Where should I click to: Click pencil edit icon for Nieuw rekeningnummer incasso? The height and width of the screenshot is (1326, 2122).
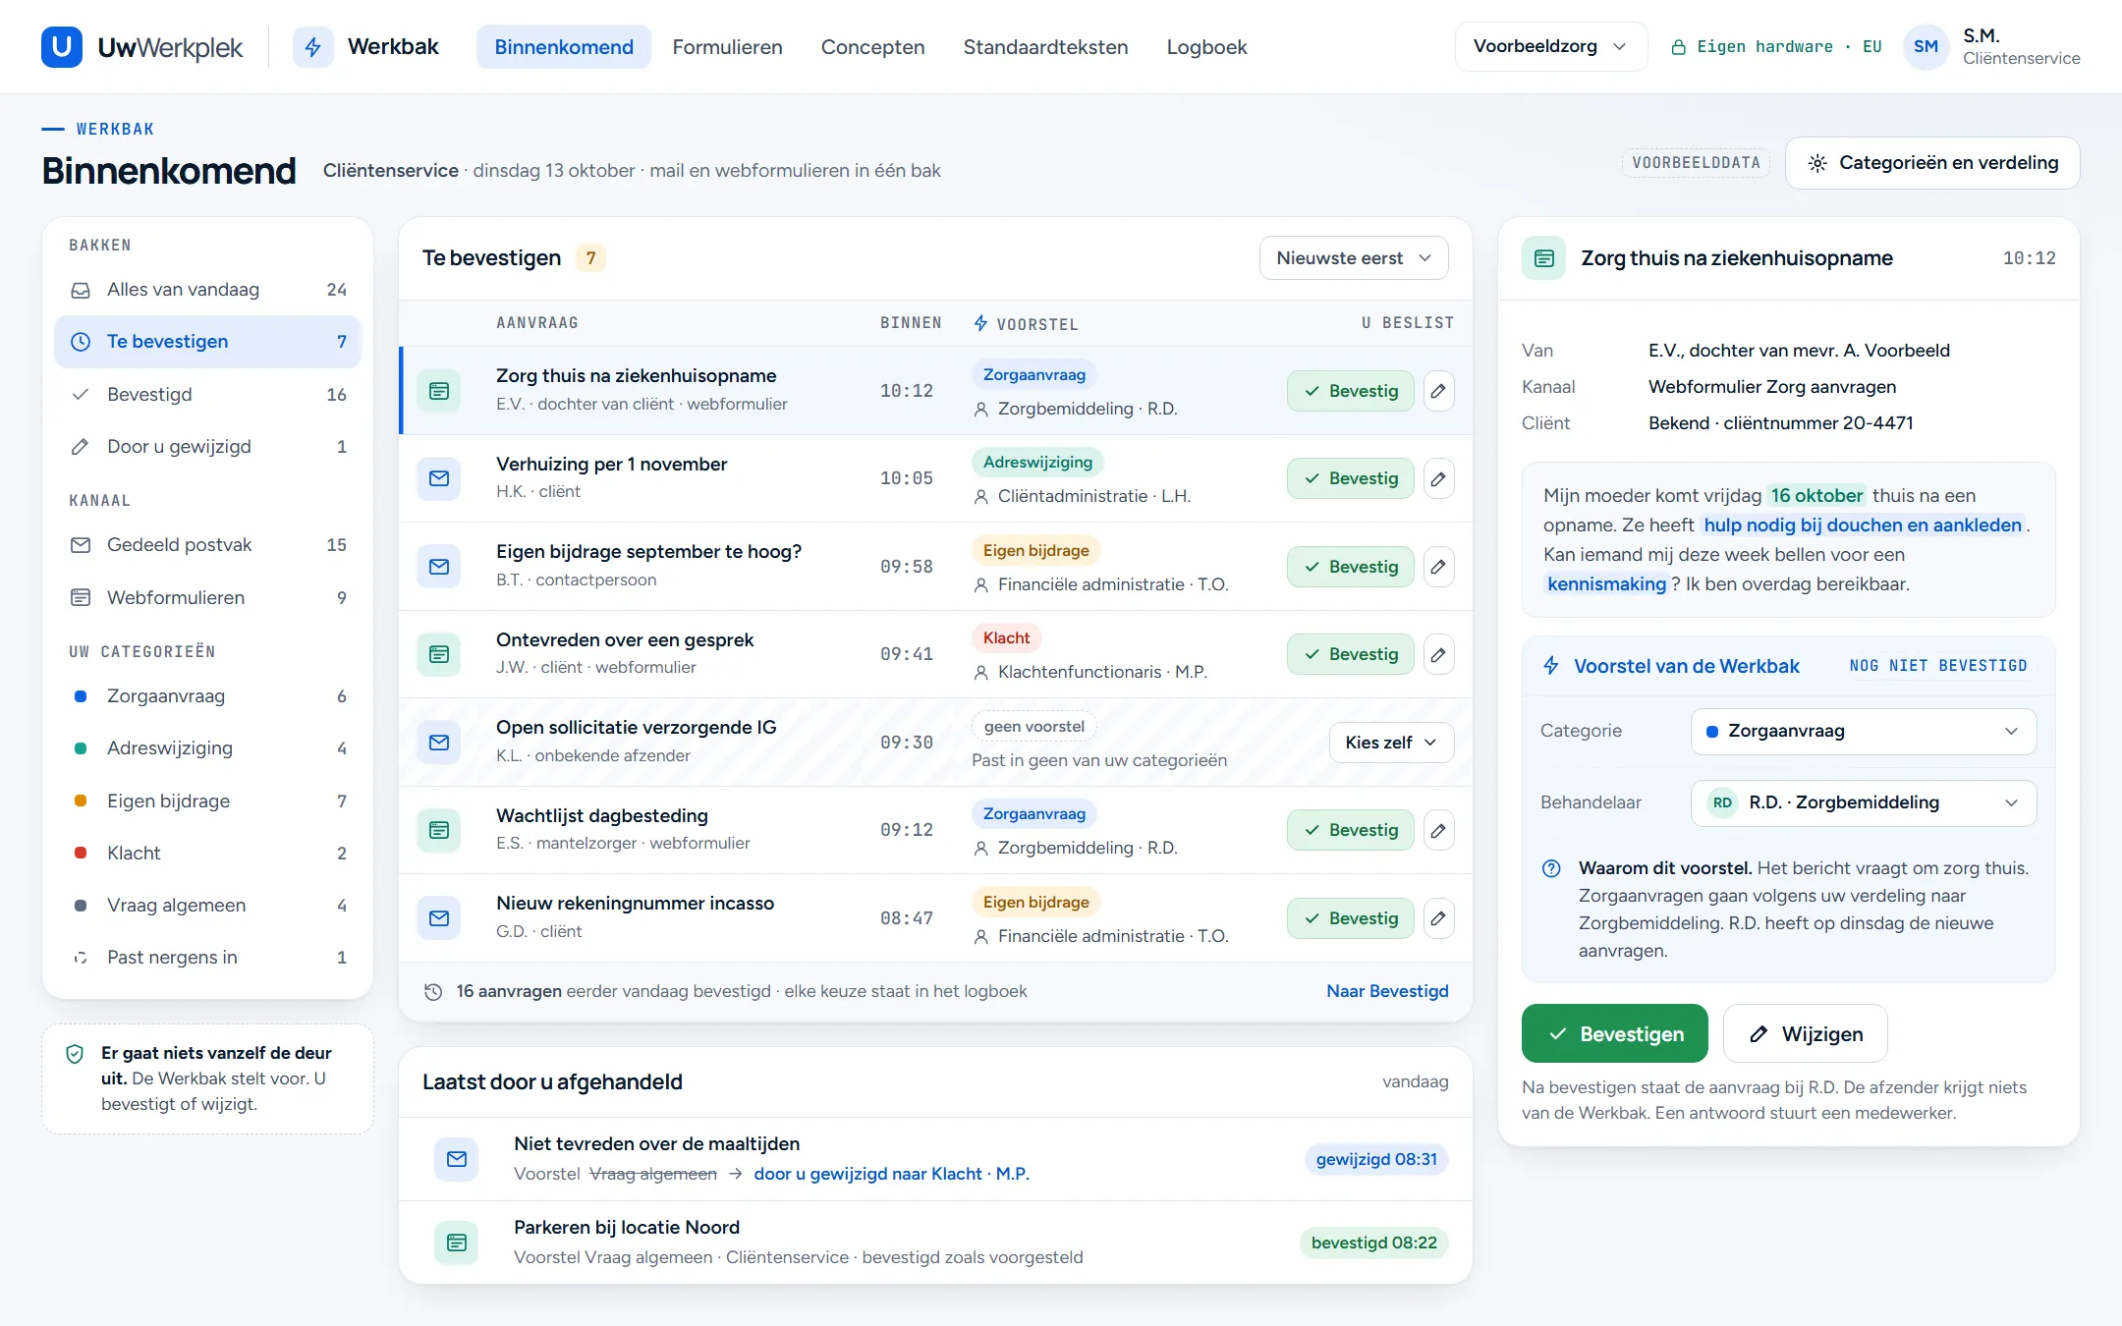(1438, 918)
